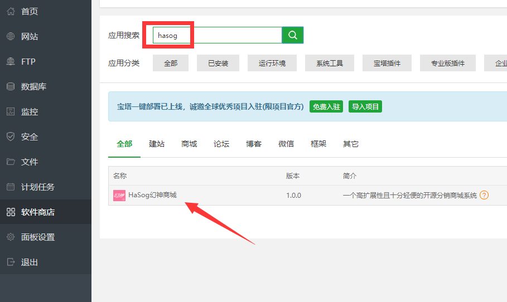Click the 一个高扩展性且十分轻便 description text
The image size is (507, 302).
tap(410, 196)
